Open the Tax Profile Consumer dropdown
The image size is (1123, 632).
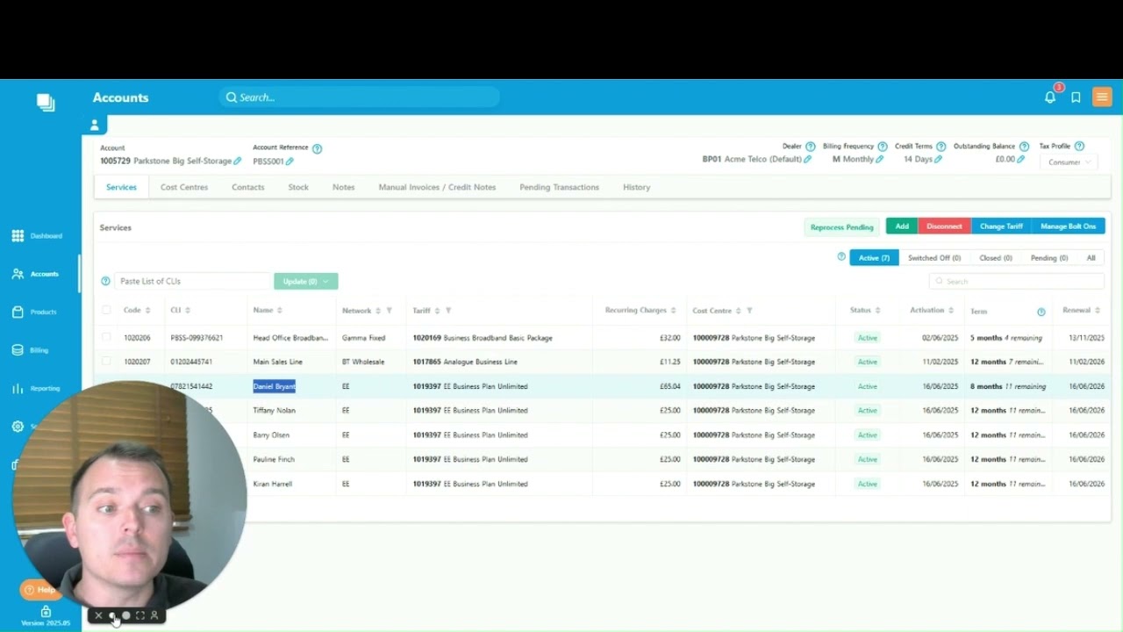point(1069,162)
